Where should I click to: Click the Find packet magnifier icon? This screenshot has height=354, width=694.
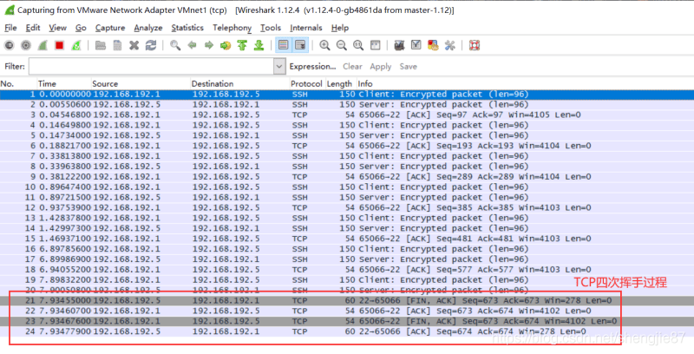(175, 45)
